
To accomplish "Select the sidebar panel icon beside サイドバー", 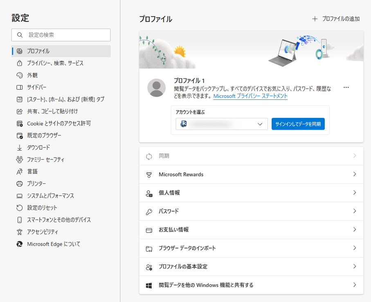I will 19,87.
